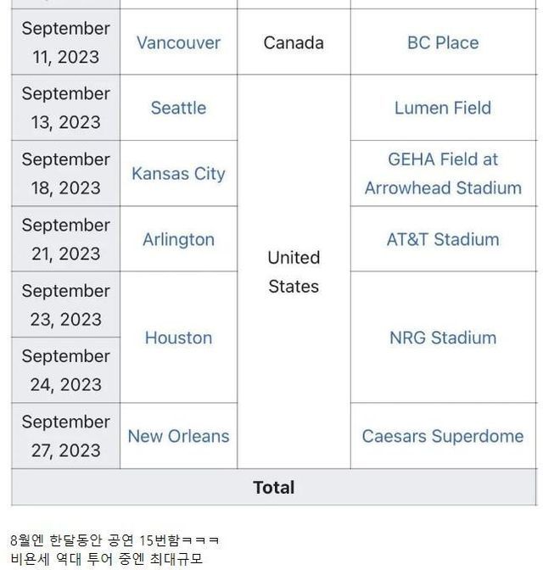Image resolution: width=543 pixels, height=570 pixels.
Task: Click the Lumen Field venue link
Action: (x=443, y=108)
